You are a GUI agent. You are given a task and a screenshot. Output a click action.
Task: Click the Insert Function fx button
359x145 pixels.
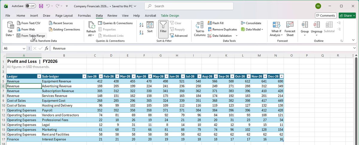[46, 48]
